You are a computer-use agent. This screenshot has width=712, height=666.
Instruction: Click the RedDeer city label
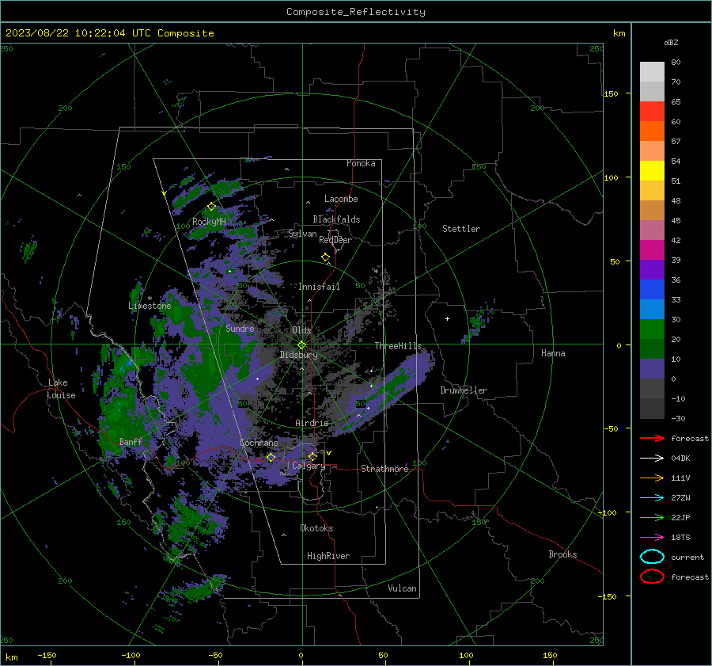pyautogui.click(x=335, y=240)
